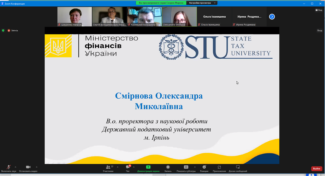The height and width of the screenshot is (176, 325).
Task: Open Доски сообщений whiteboards icon
Action: click(238, 167)
